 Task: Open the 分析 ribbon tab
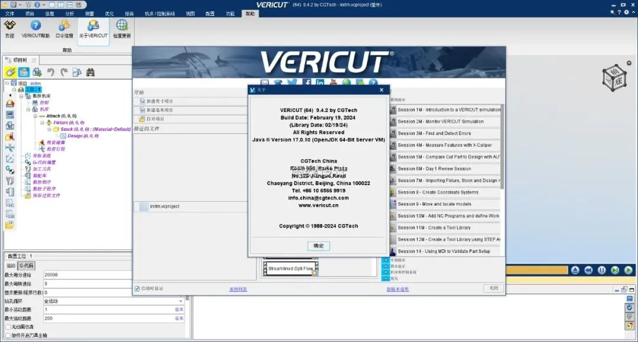70,14
